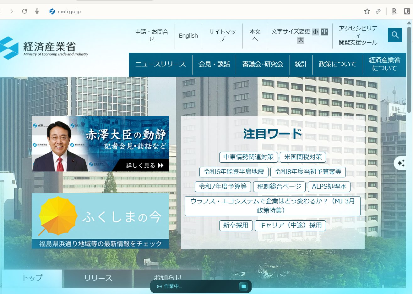
Task: Open the English version of the site
Action: click(188, 36)
